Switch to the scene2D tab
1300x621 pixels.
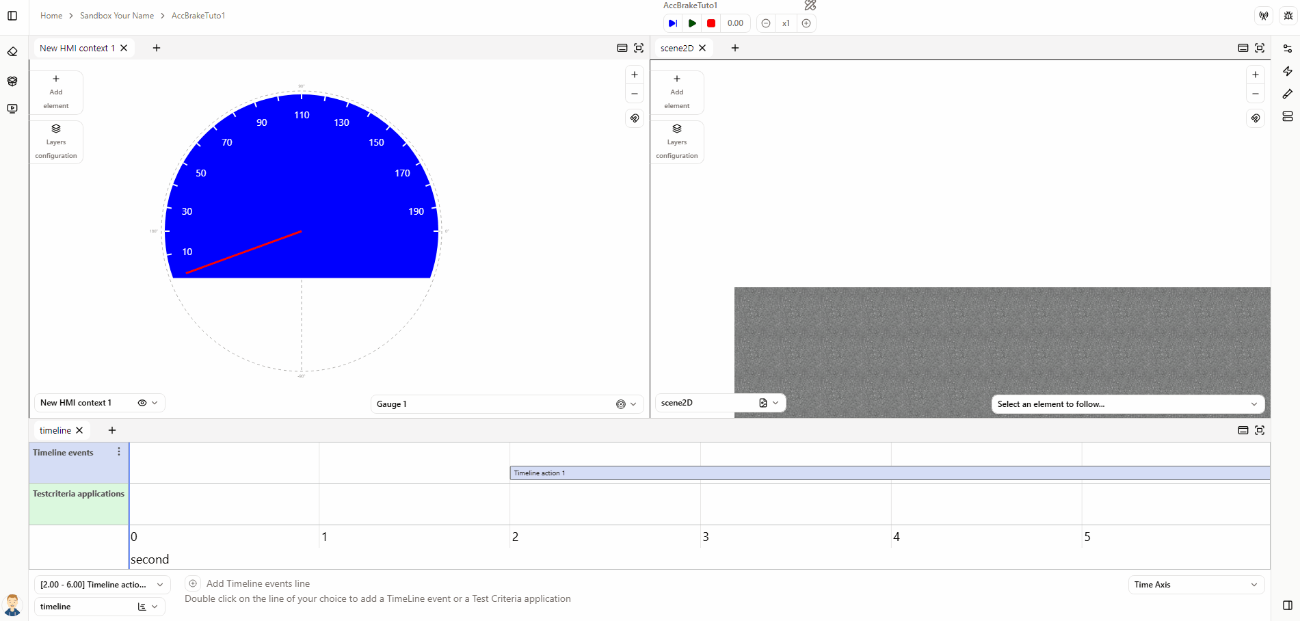click(x=676, y=48)
